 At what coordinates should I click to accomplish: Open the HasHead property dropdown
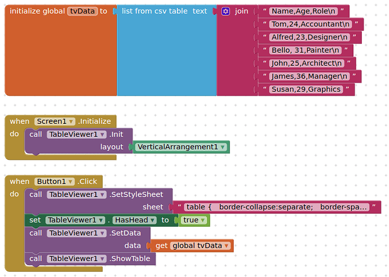pos(135,220)
